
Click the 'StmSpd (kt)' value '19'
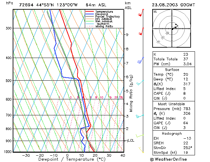click(186, 153)
